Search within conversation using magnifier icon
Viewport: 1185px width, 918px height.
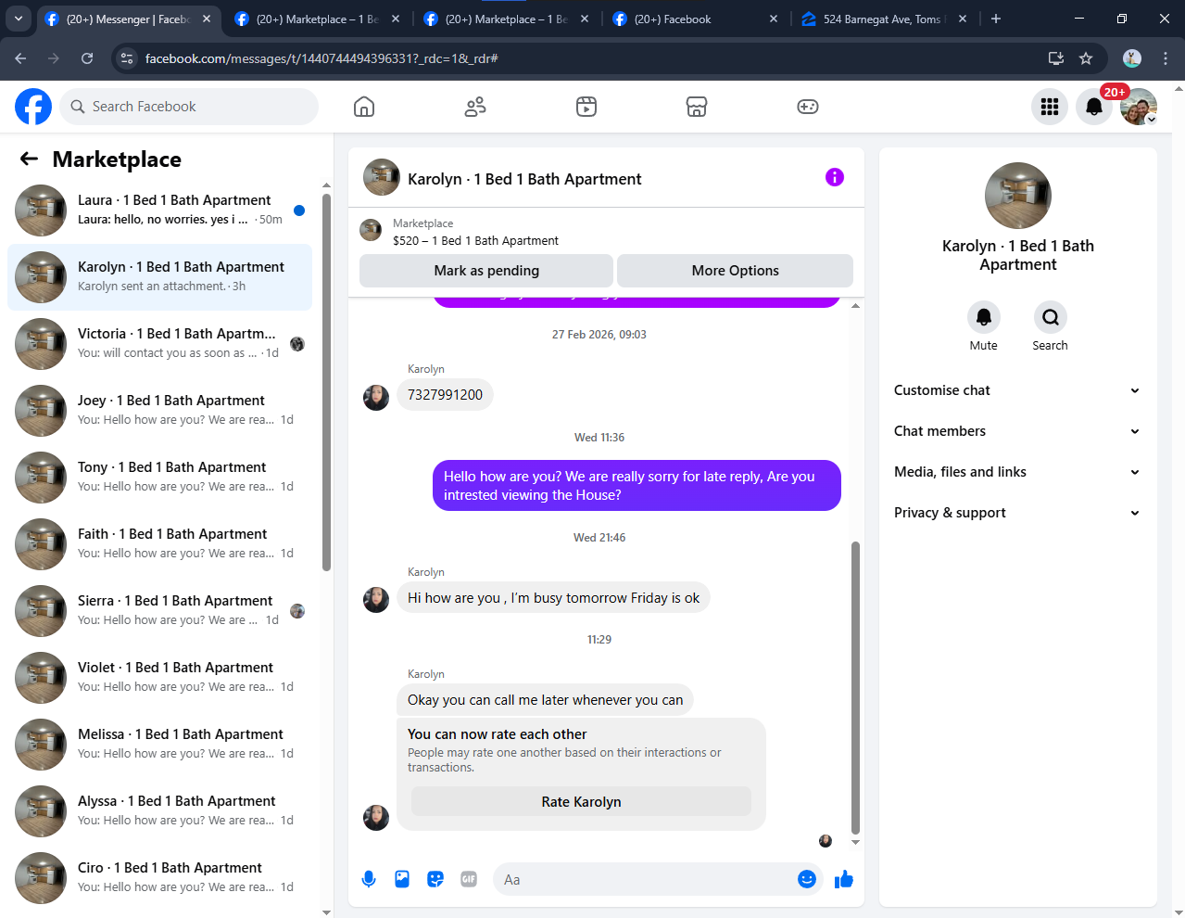tap(1051, 317)
